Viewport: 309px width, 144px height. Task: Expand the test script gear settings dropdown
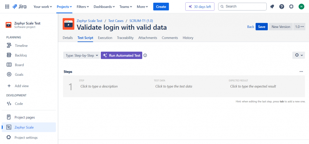coord(299,55)
